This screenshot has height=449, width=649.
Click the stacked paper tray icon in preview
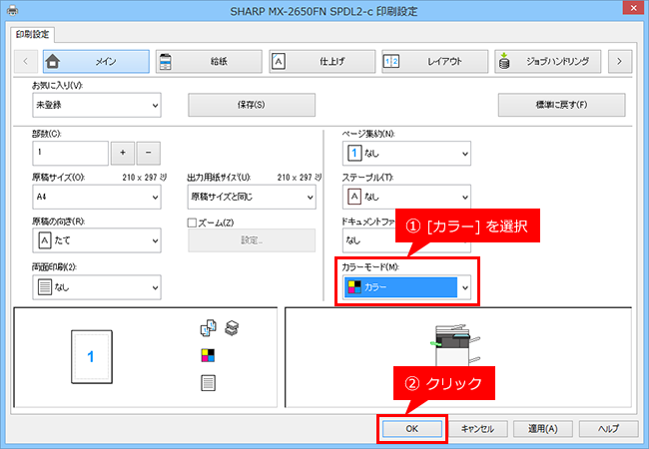pos(232,328)
